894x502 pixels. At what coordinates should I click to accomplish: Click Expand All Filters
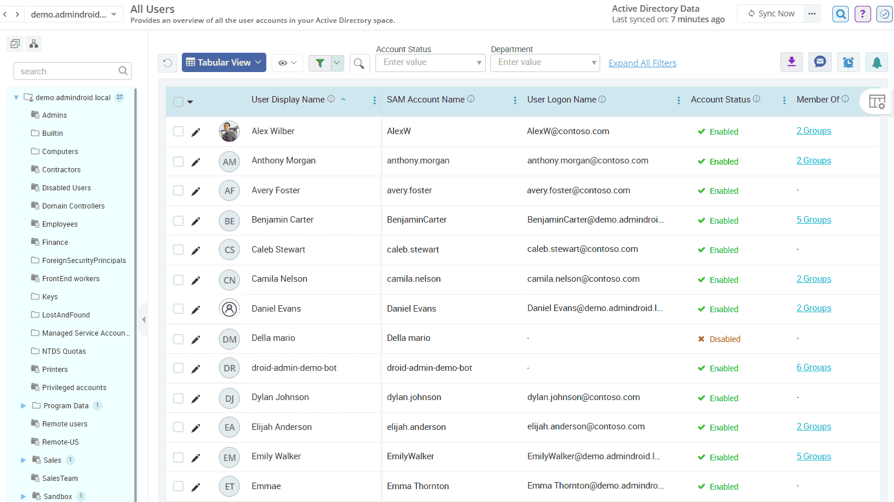[642, 63]
